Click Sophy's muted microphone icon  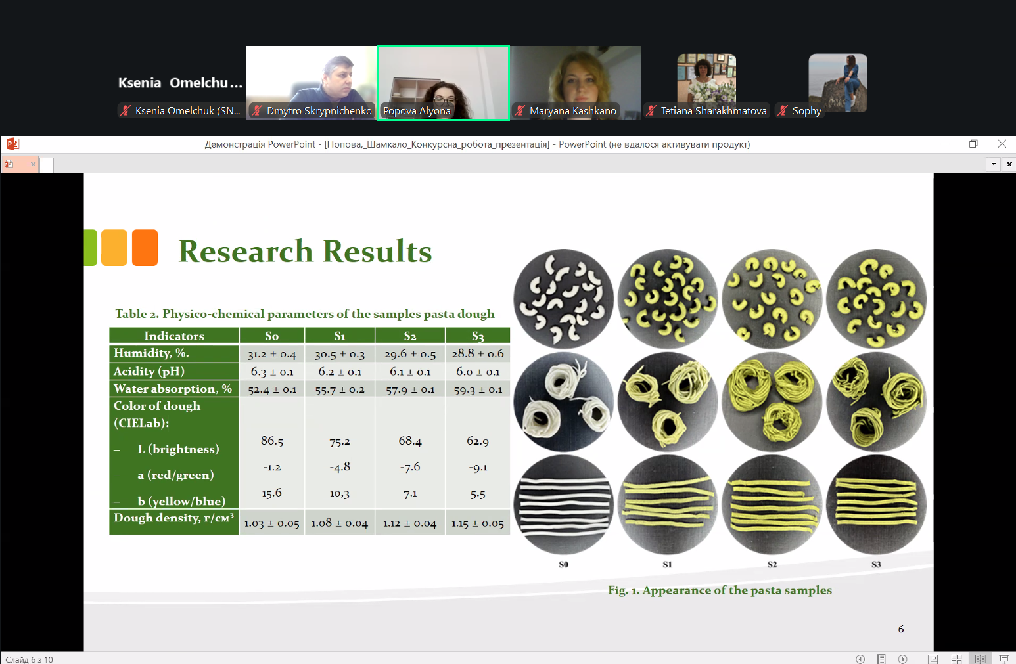[783, 110]
